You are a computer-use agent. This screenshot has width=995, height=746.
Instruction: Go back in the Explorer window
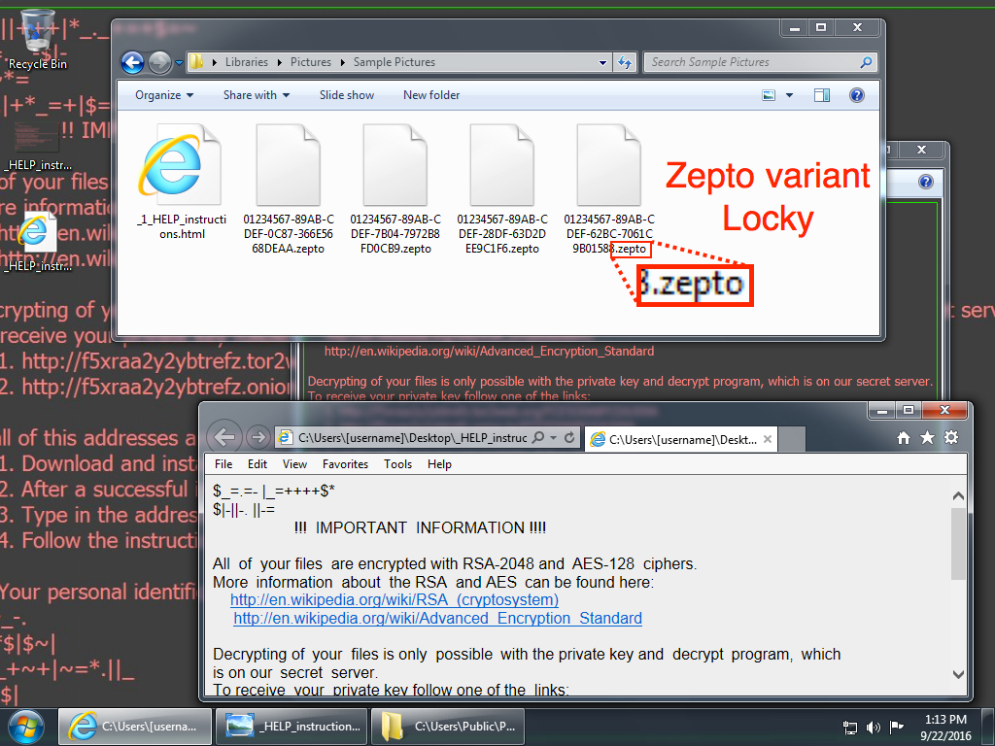pyautogui.click(x=132, y=62)
